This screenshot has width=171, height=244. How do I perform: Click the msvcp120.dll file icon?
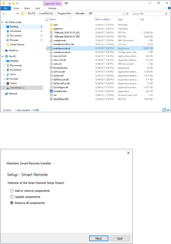click(x=51, y=56)
